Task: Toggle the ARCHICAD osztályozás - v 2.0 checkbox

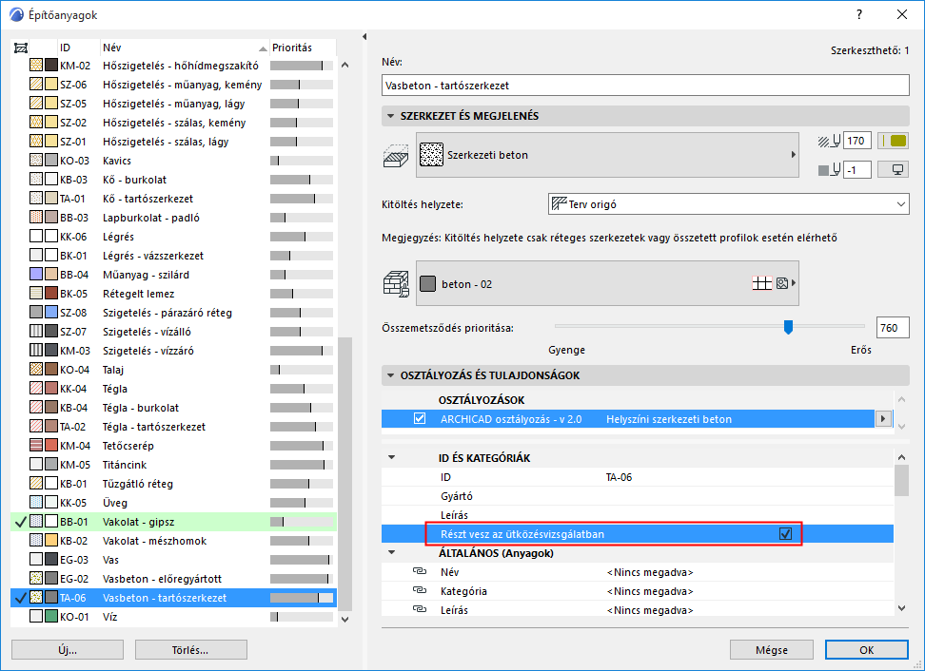Action: [420, 418]
